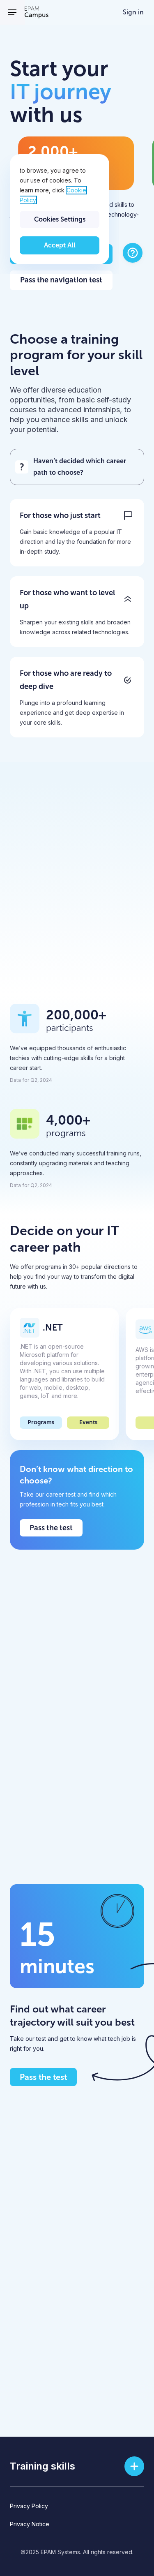Open the hamburger navigation menu
The width and height of the screenshot is (154, 2576).
[12, 12]
